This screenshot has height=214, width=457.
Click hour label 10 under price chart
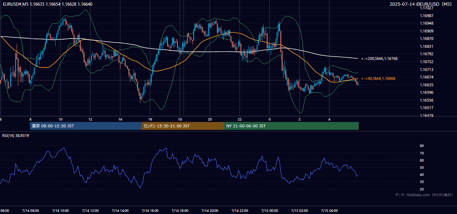pos(60,119)
